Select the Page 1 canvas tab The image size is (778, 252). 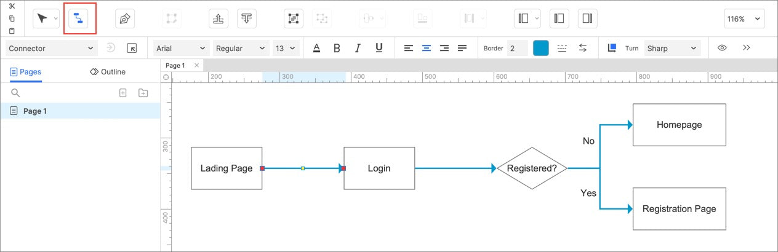pyautogui.click(x=175, y=65)
